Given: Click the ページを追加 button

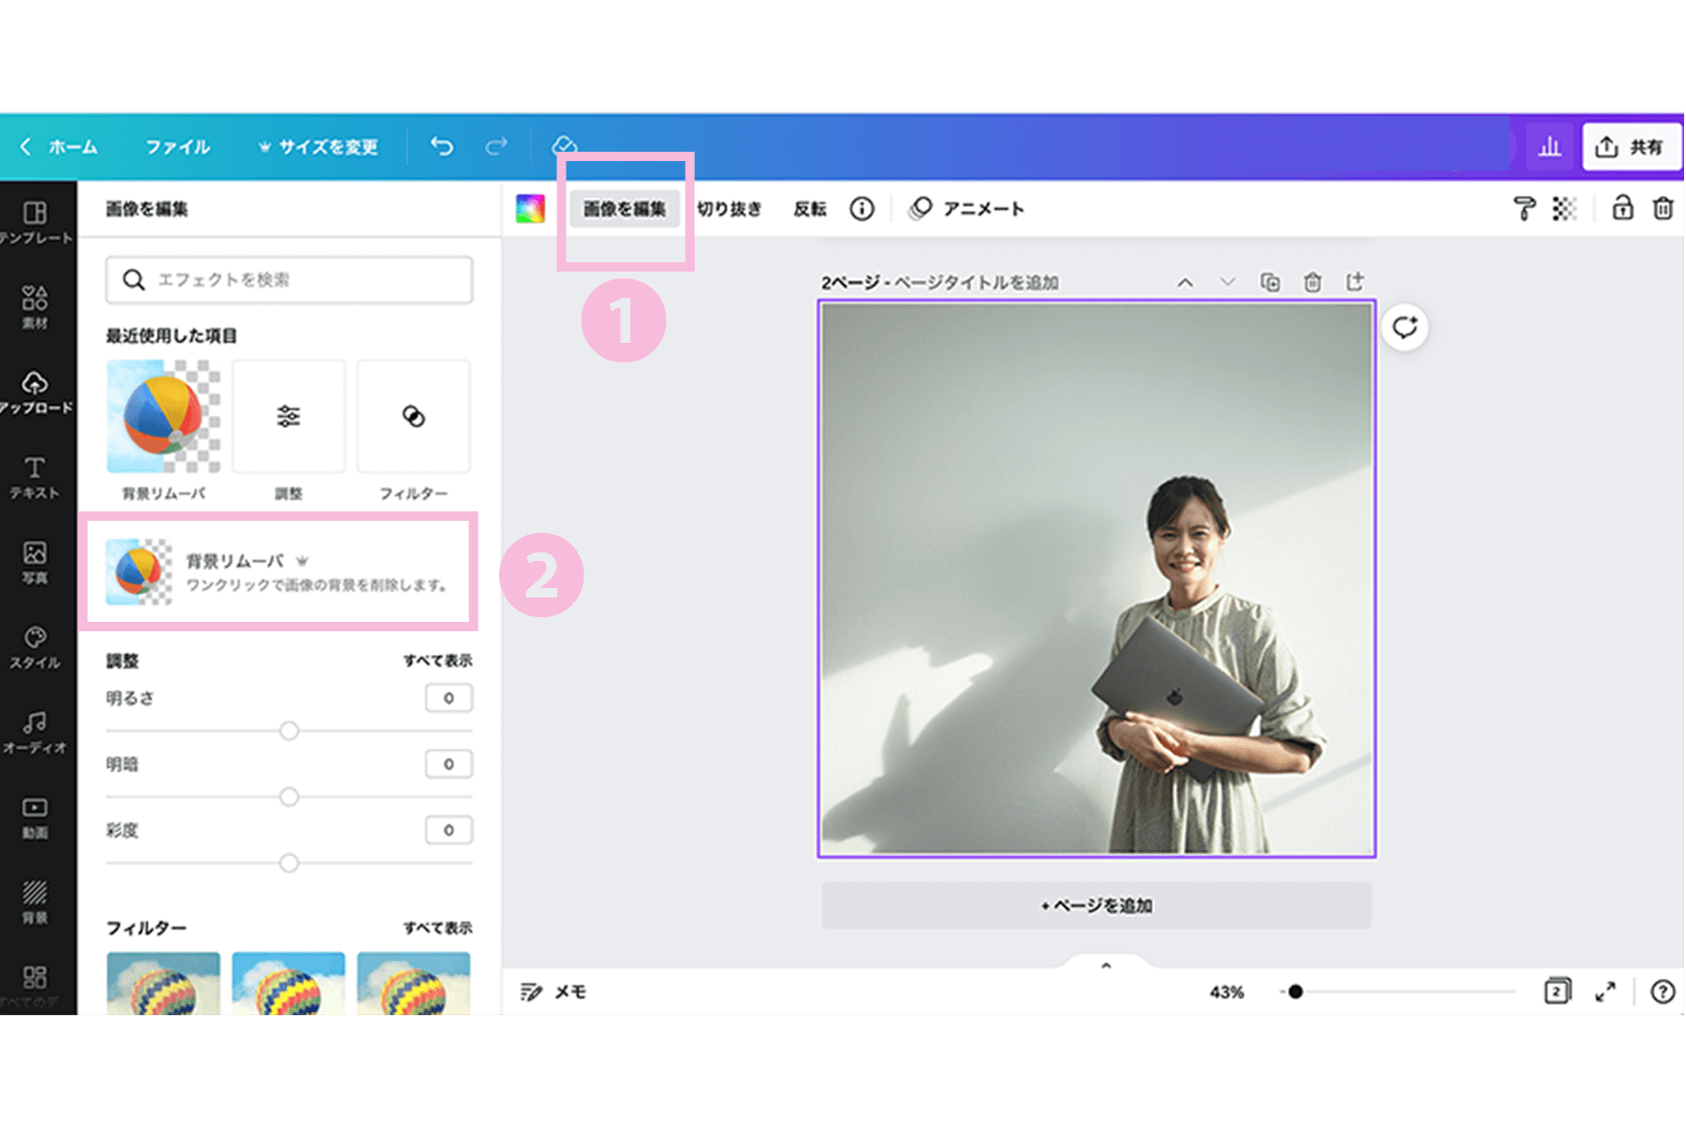Looking at the screenshot, I should pyautogui.click(x=1096, y=906).
